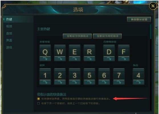Image resolution: width=159 pixels, height=114 pixels.
Task: Click the D summoner spell hotkey slot
Action: [109, 51]
